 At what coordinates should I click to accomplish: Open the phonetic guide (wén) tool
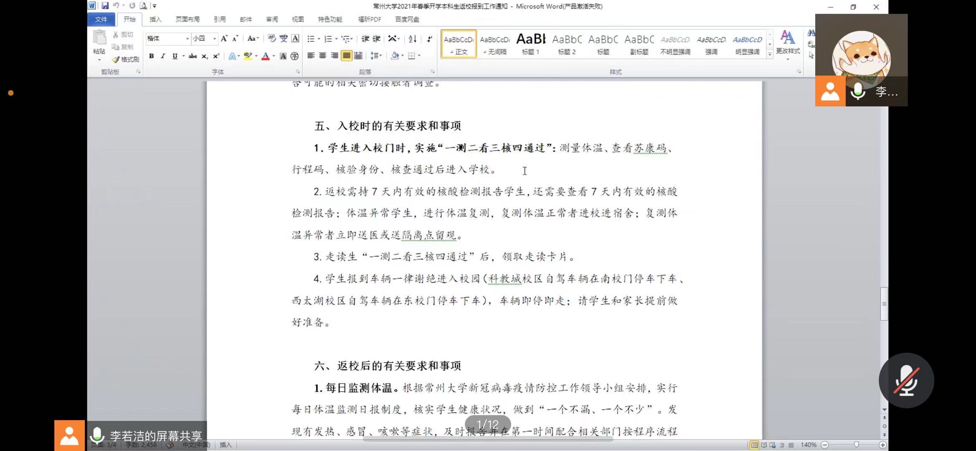pyautogui.click(x=284, y=38)
